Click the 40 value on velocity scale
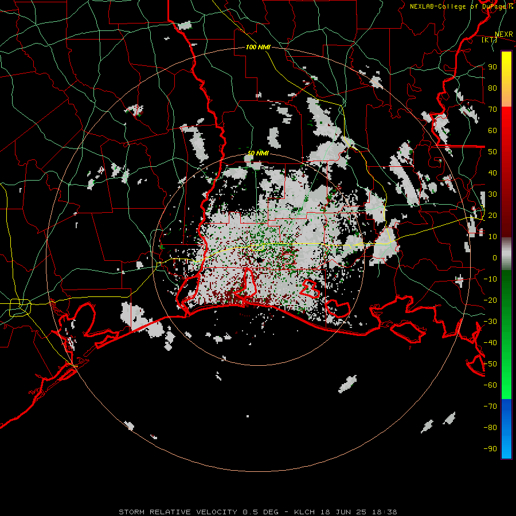This screenshot has width=516, height=516. pyautogui.click(x=492, y=173)
